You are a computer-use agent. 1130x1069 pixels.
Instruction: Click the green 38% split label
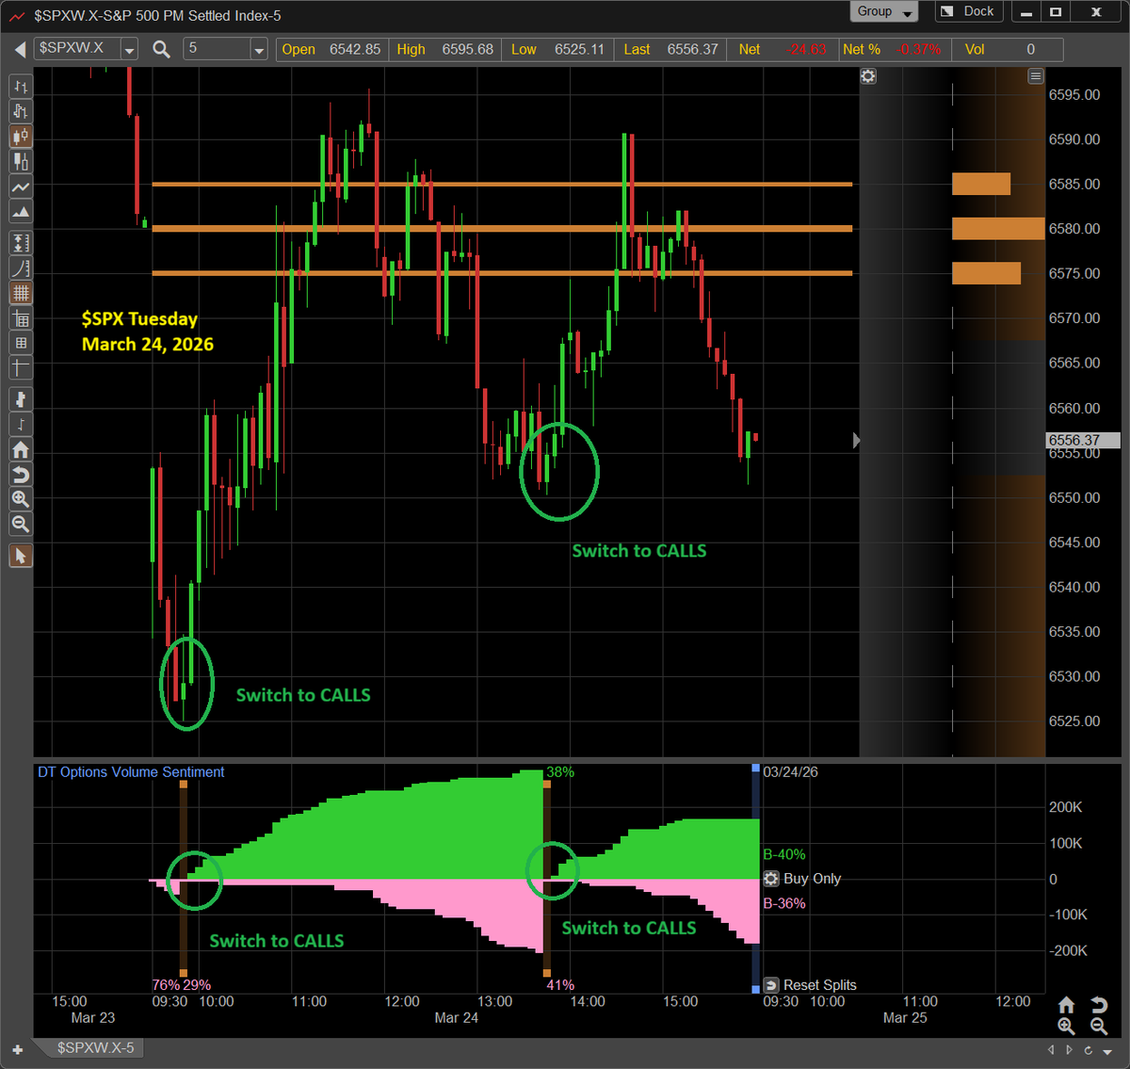coord(560,772)
